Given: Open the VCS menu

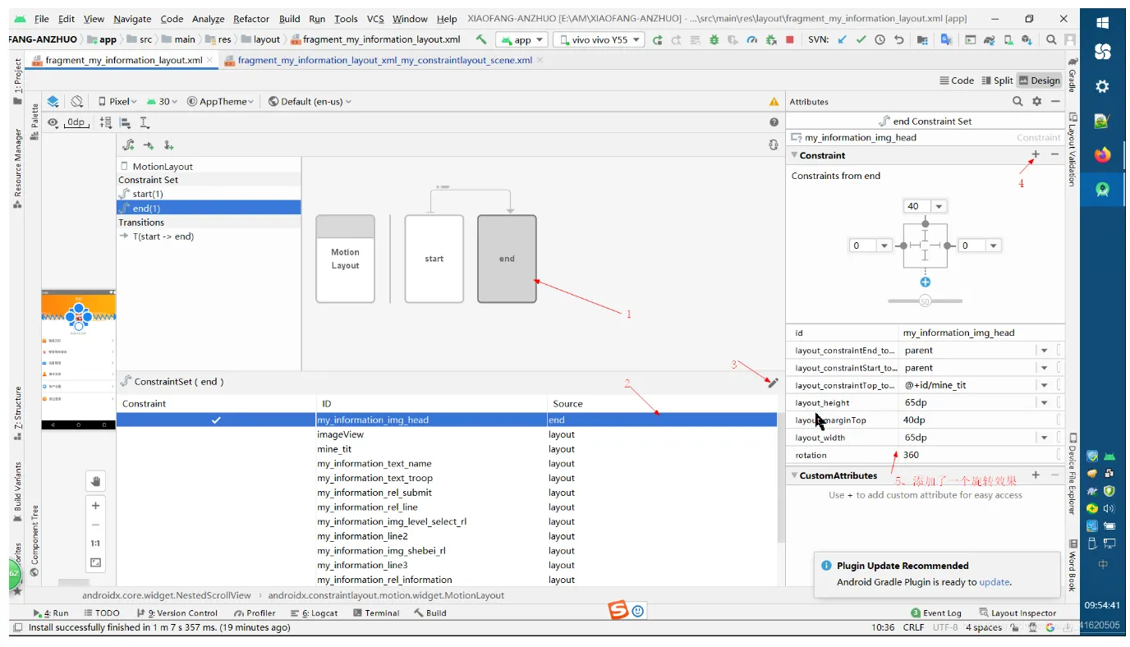Looking at the screenshot, I should point(375,19).
